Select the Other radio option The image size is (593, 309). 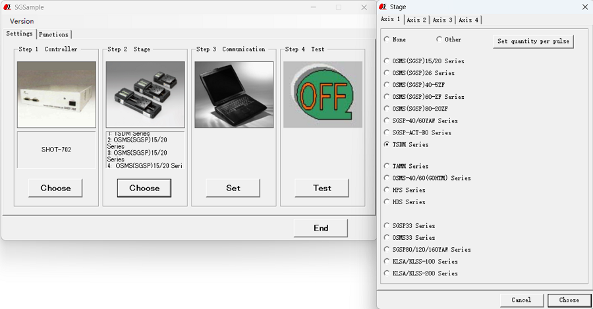point(439,40)
